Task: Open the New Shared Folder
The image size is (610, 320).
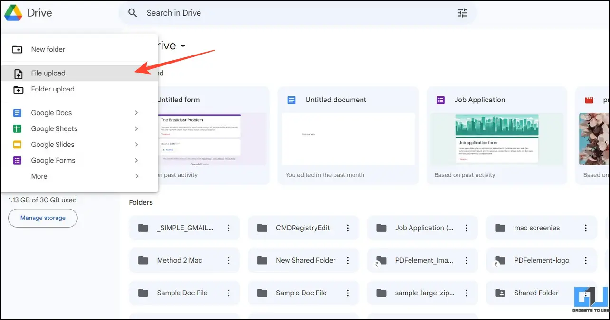Action: [303, 260]
